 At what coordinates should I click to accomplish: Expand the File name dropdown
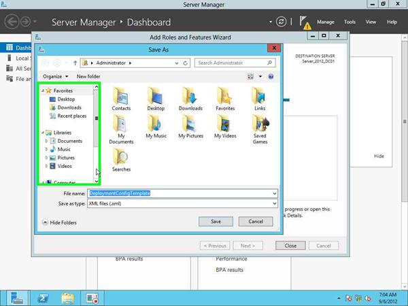[275, 193]
